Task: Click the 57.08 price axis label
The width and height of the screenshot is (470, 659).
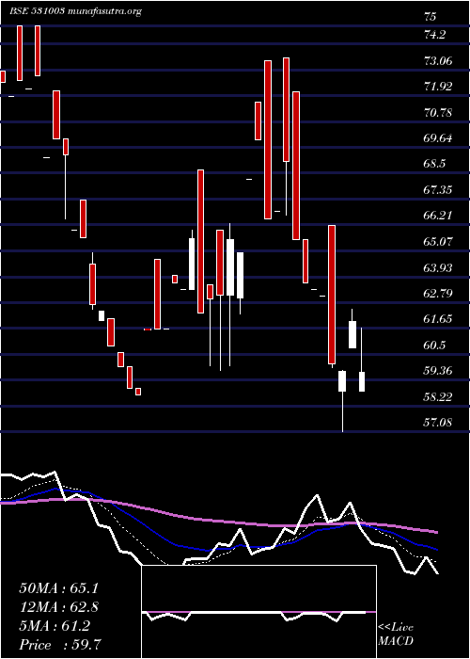Action: coord(439,423)
